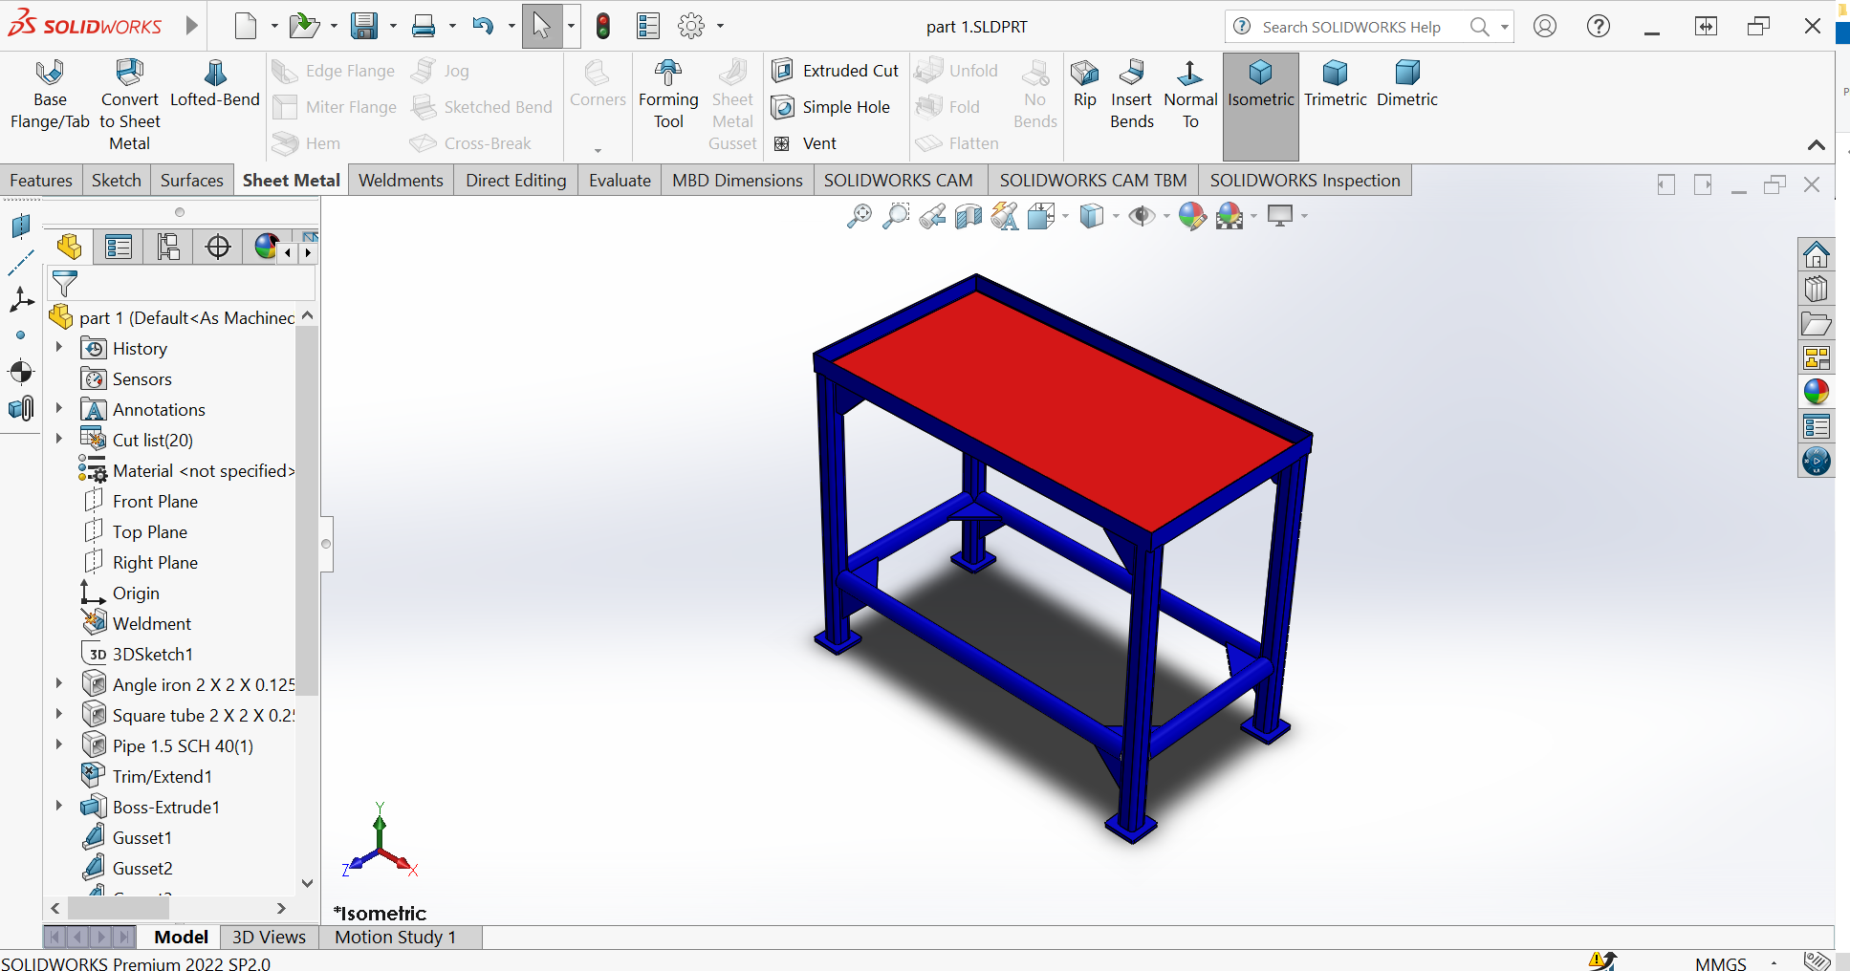Toggle Hide/Show Items eye icon
The image size is (1850, 971).
click(x=1141, y=217)
